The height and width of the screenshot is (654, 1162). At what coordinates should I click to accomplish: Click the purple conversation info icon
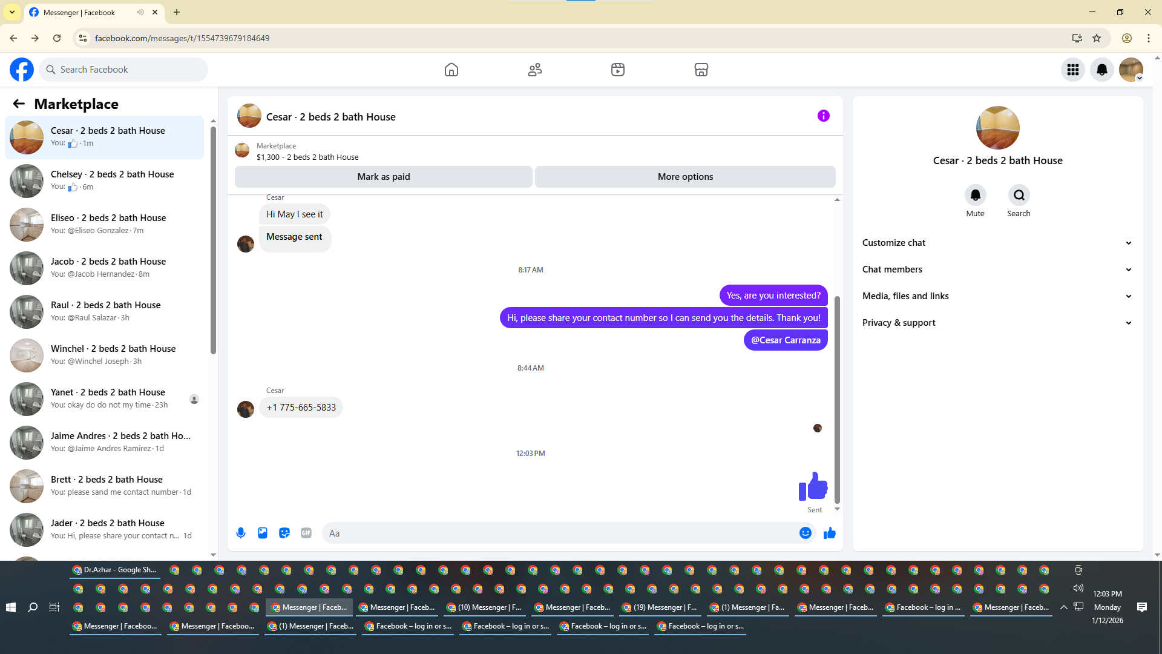point(823,116)
